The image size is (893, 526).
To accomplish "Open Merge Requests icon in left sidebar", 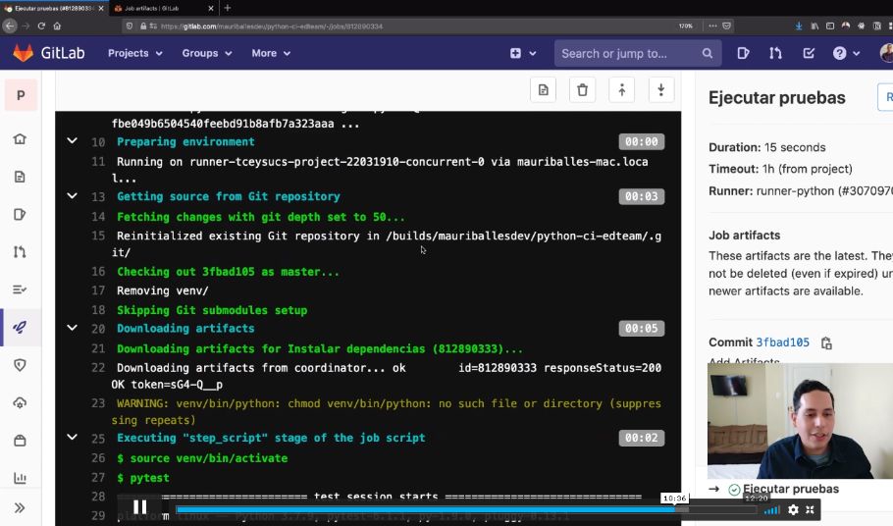I will (x=20, y=252).
